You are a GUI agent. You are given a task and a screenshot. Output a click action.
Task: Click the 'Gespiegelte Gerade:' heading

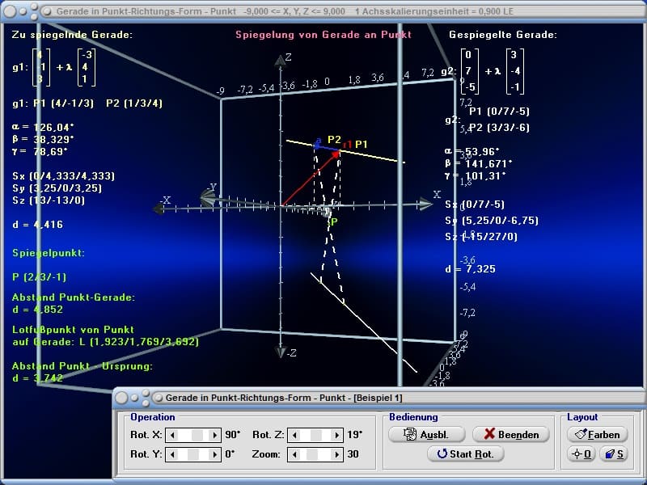(503, 35)
